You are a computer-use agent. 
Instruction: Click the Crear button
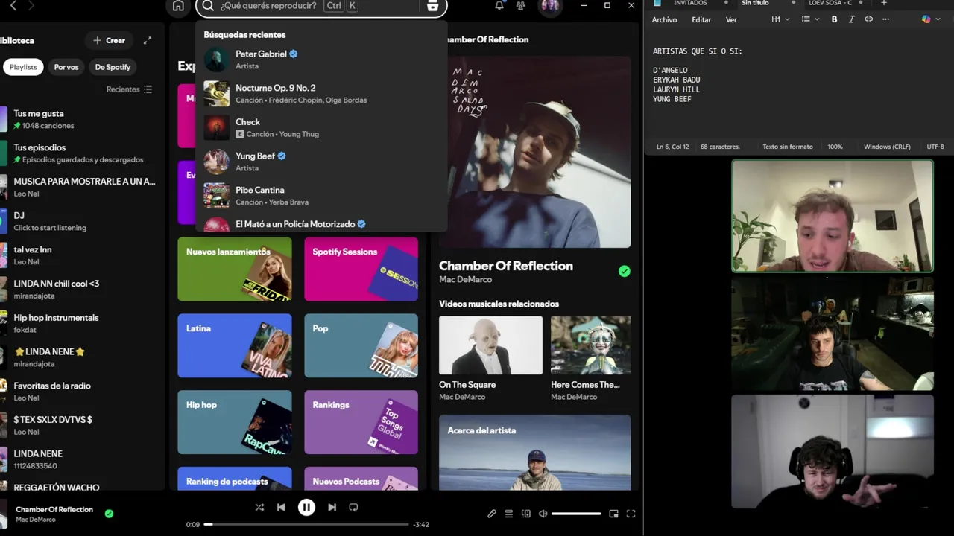tap(110, 40)
